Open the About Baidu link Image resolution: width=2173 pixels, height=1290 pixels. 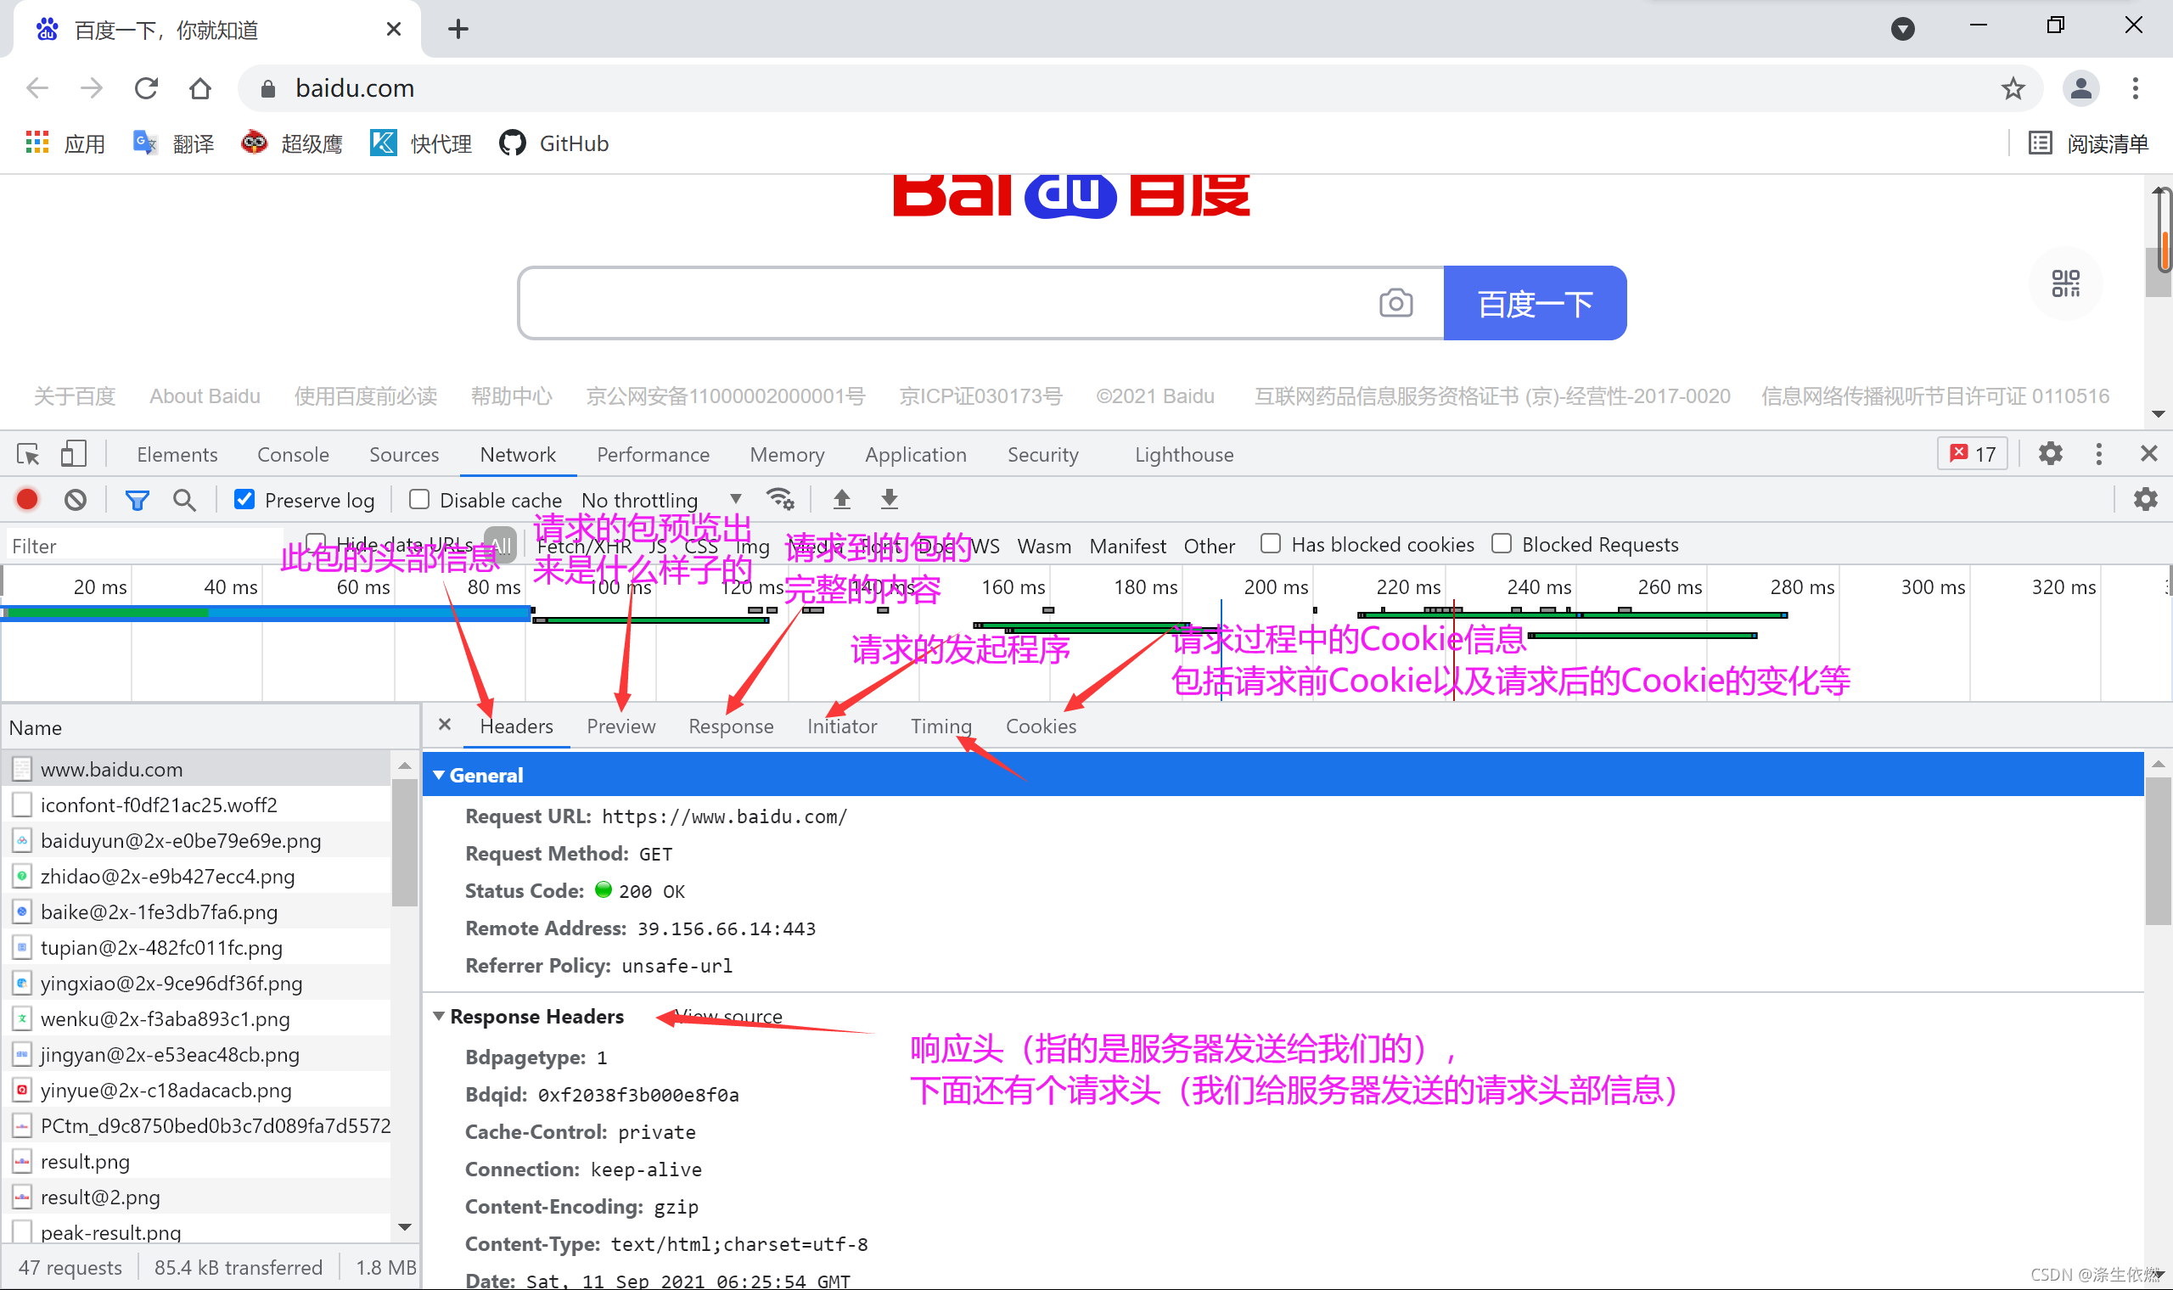click(x=205, y=396)
